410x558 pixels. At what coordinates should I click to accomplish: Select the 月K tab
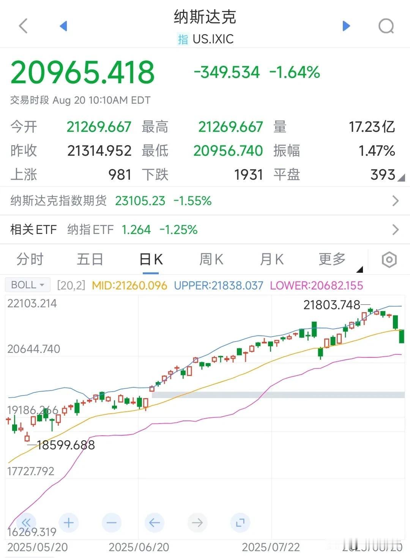point(271,260)
